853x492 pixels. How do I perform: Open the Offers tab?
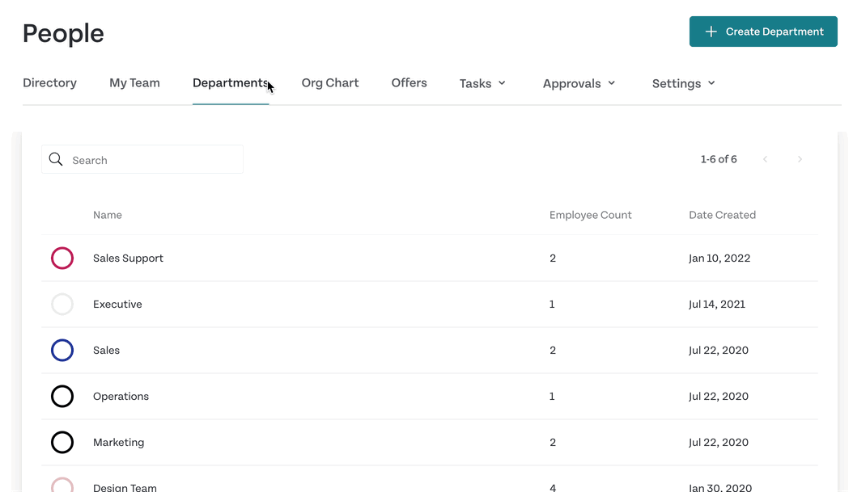(x=409, y=82)
